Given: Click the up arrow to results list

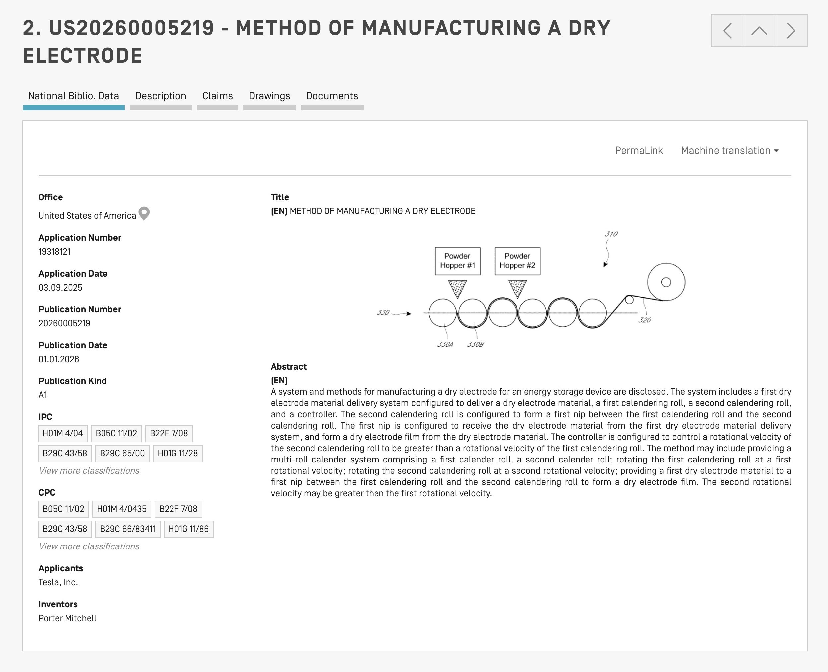Looking at the screenshot, I should [x=759, y=31].
